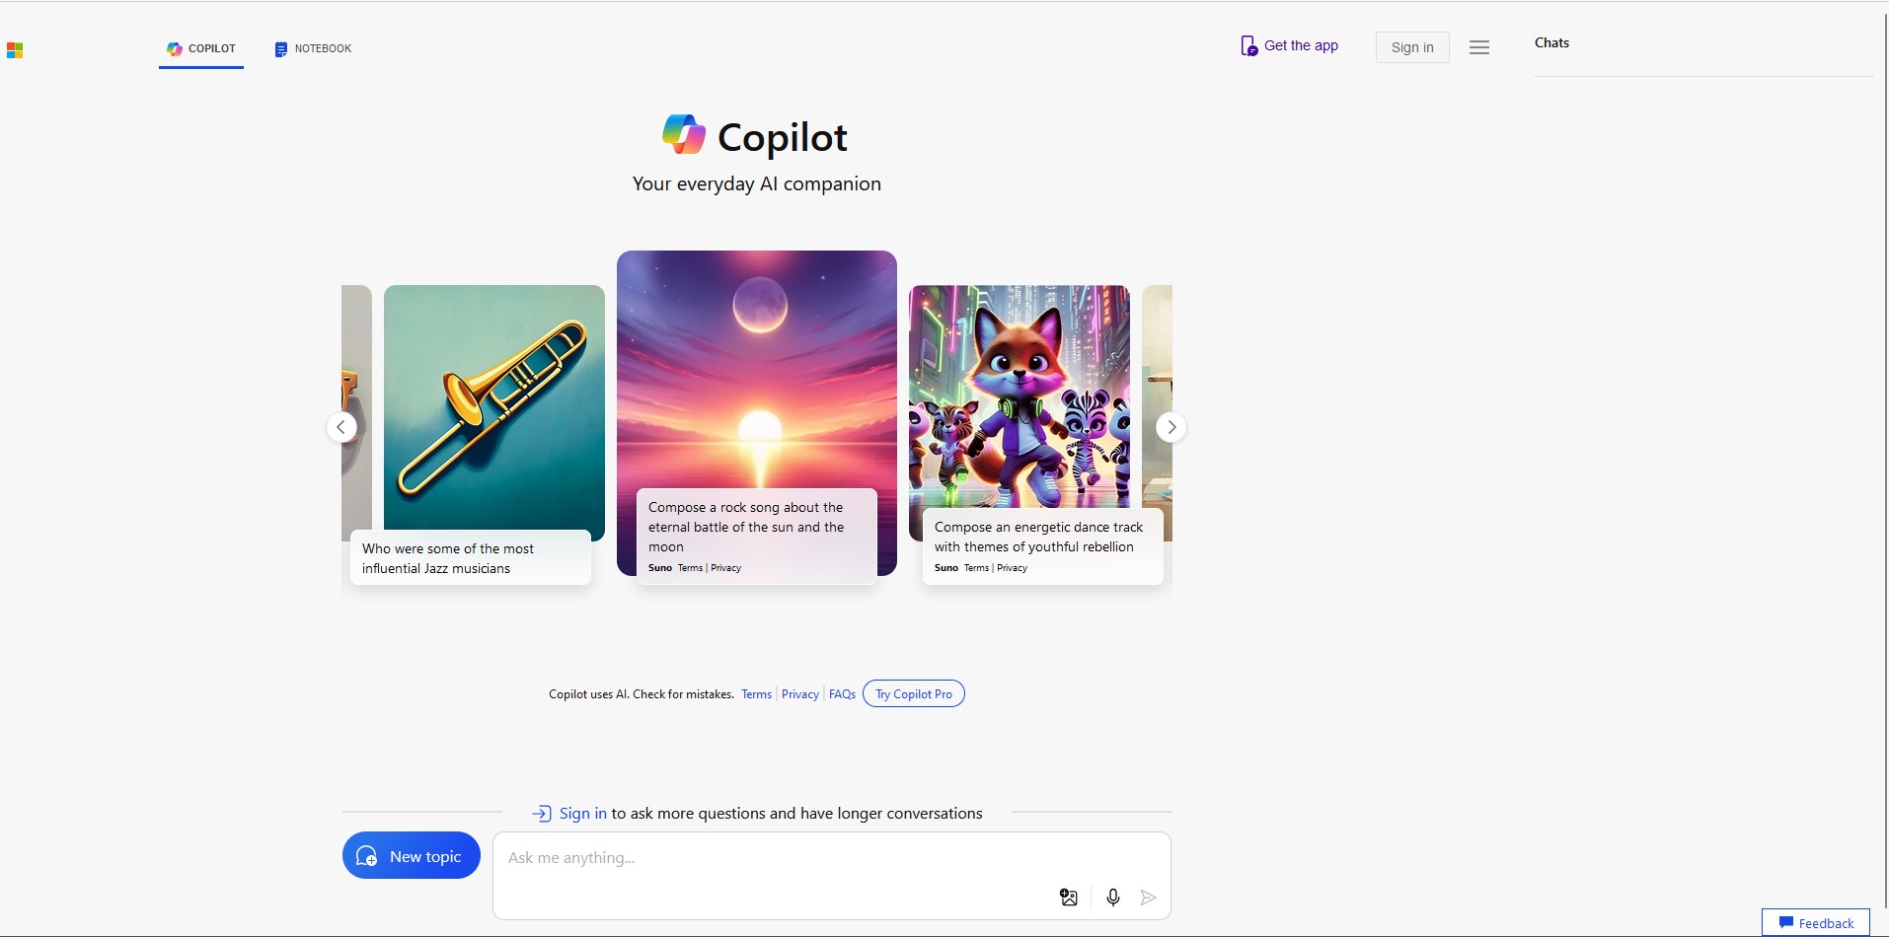The image size is (1889, 937).
Task: Click the Suno label in rock song card
Action: coord(660,568)
